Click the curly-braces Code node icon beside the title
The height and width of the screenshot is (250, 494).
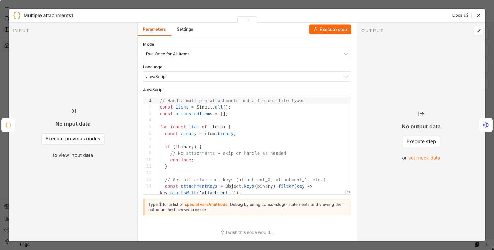(16, 15)
